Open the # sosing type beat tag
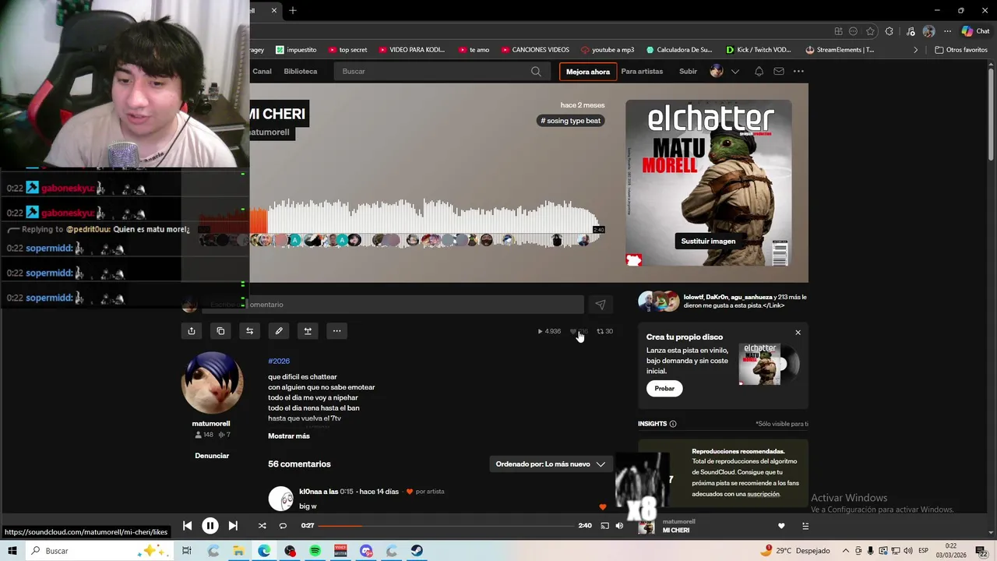 click(x=572, y=121)
